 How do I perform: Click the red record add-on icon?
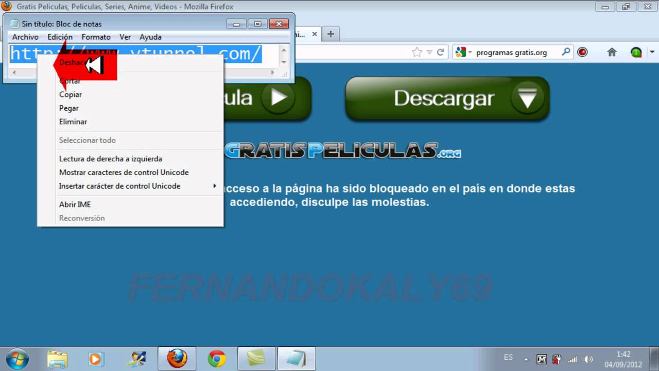[582, 52]
